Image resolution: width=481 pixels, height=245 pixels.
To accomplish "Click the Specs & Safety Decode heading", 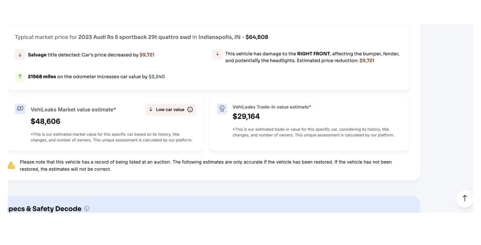I will (x=44, y=209).
